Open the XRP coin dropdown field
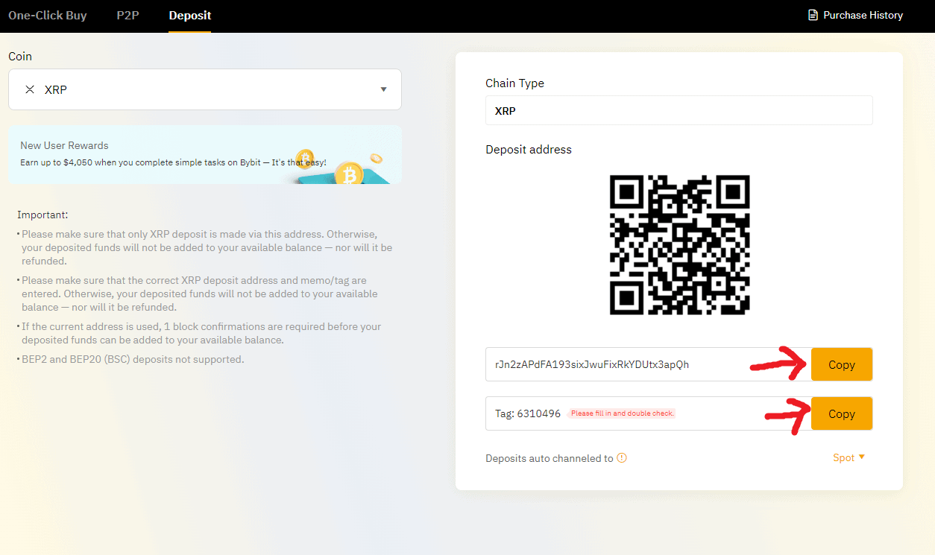Screen dimensions: 935x555 click(x=204, y=89)
